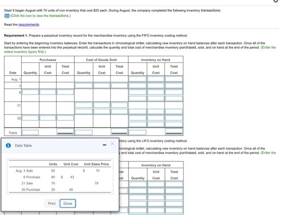Image resolution: width=281 pixels, height=215 pixels.
Task: Select Aug. 21 second-layer COGS unit cost field
Action: (x=102, y=111)
